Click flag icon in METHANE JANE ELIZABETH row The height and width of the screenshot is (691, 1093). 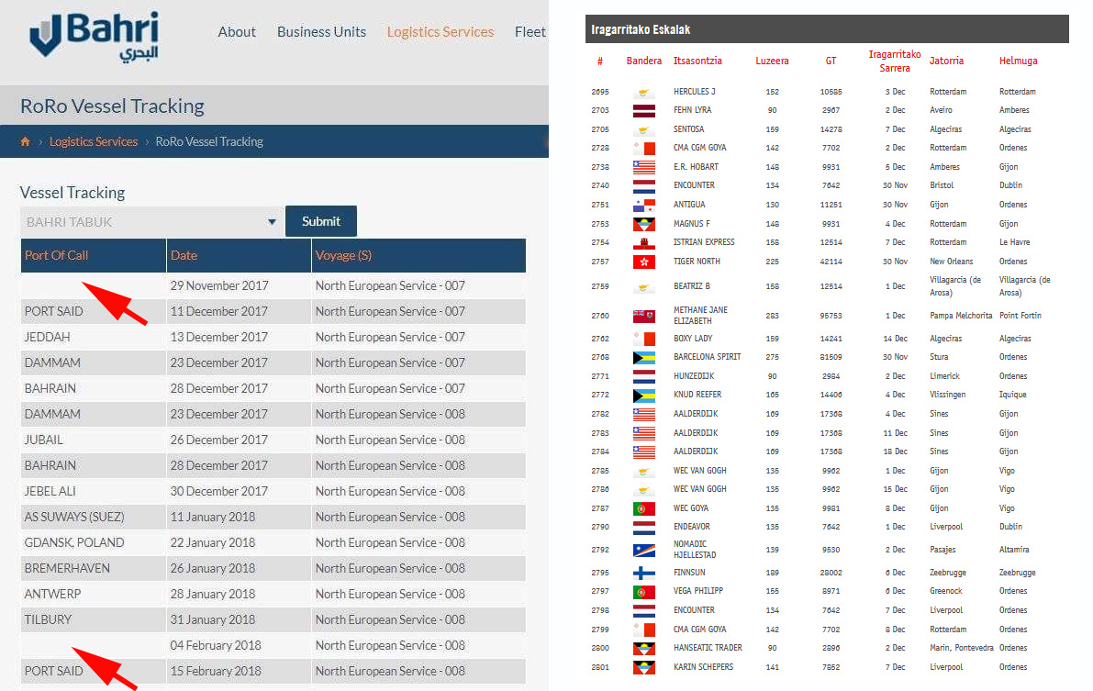[644, 316]
